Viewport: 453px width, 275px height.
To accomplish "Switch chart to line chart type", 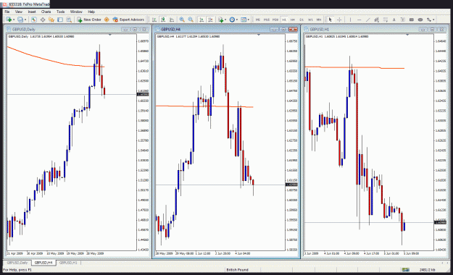I will click(x=172, y=20).
